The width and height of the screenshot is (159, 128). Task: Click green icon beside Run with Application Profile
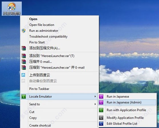[101, 110]
